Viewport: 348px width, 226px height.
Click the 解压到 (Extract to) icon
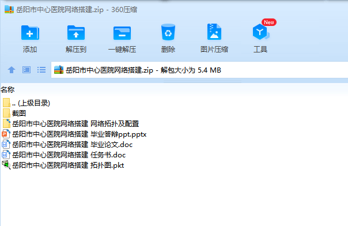tap(76, 33)
